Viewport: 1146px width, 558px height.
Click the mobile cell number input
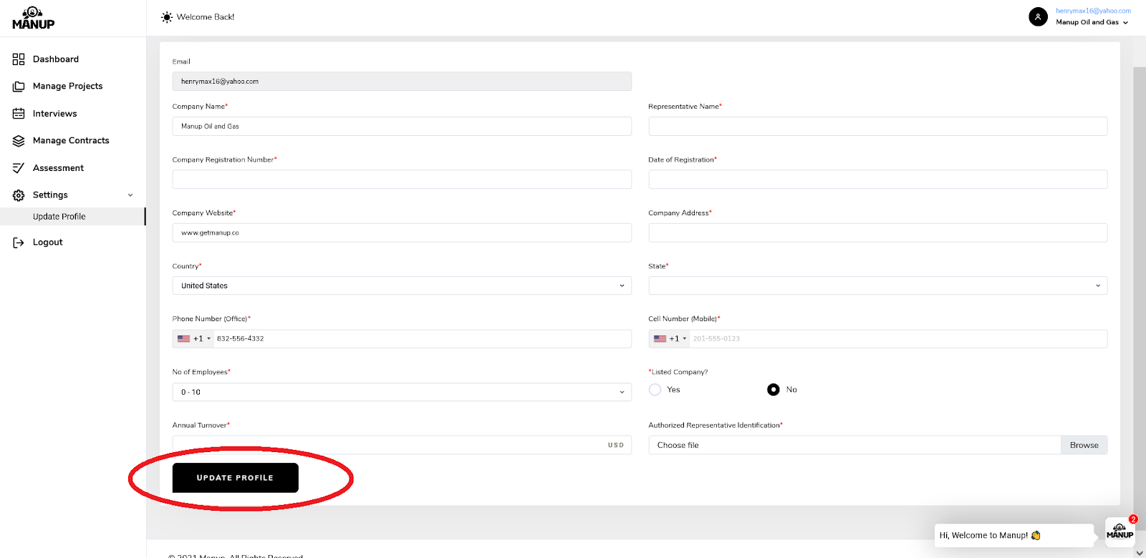[899, 339]
